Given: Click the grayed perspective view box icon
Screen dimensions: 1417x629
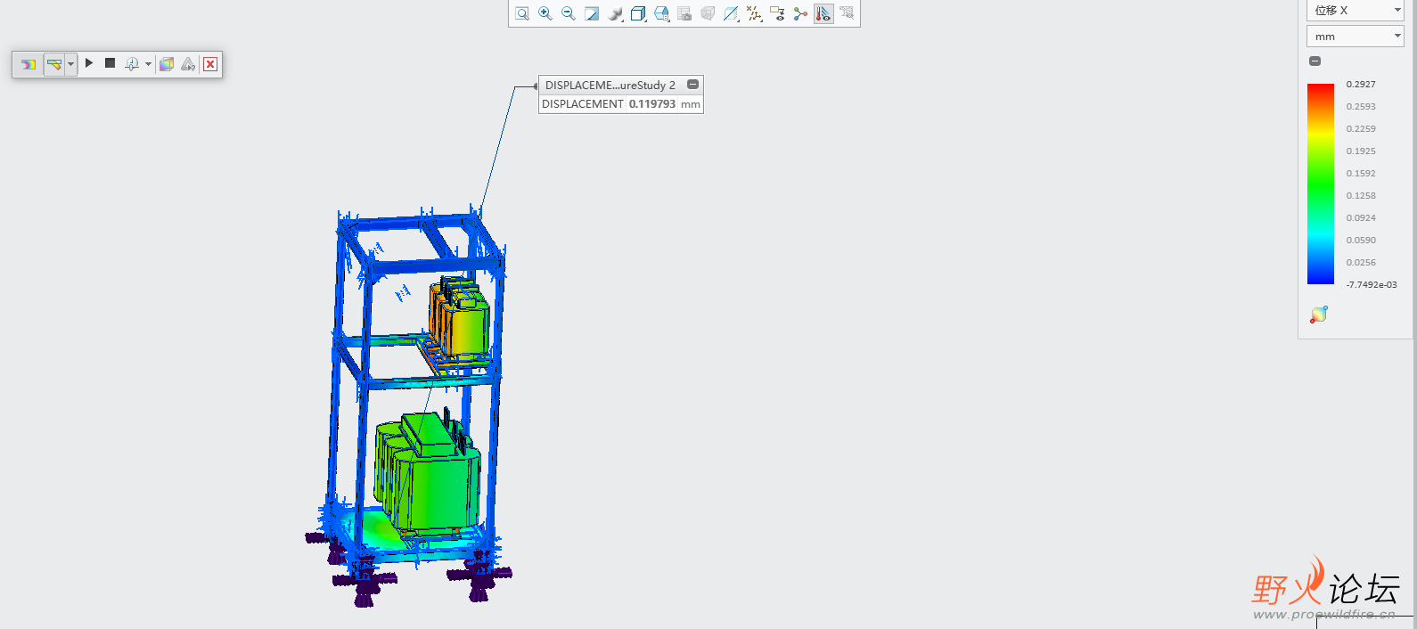Looking at the screenshot, I should pos(708,13).
